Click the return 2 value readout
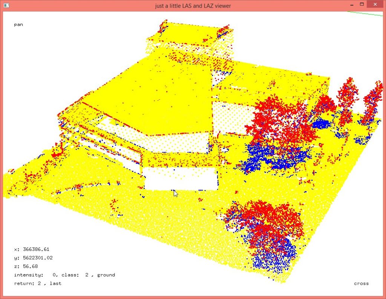 point(38,283)
